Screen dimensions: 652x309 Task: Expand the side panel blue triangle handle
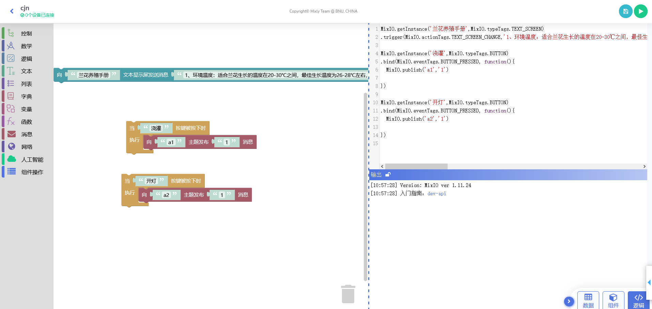649,282
